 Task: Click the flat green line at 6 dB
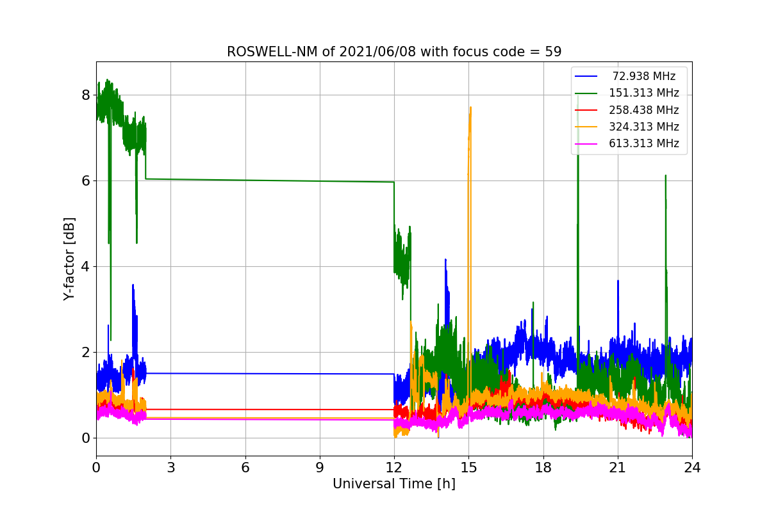coord(269,180)
